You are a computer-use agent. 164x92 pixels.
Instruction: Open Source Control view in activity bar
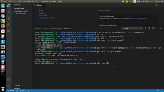pyautogui.click(x=9, y=18)
